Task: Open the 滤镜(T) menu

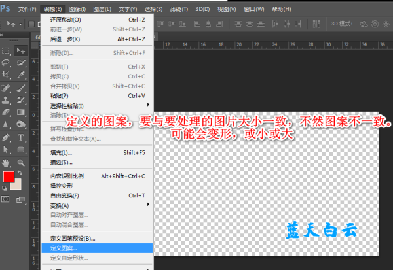Action: 180,9
